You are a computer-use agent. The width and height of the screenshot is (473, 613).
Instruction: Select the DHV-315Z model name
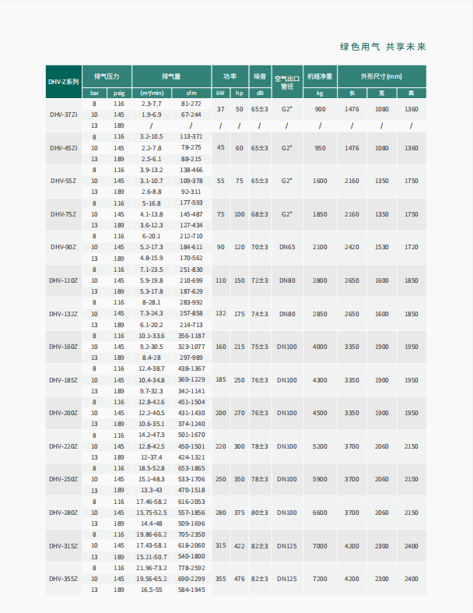63,546
